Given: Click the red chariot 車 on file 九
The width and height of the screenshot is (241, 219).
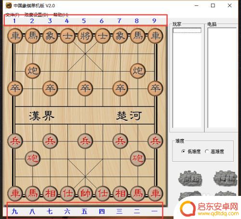Looking at the screenshot, I should point(15,193).
